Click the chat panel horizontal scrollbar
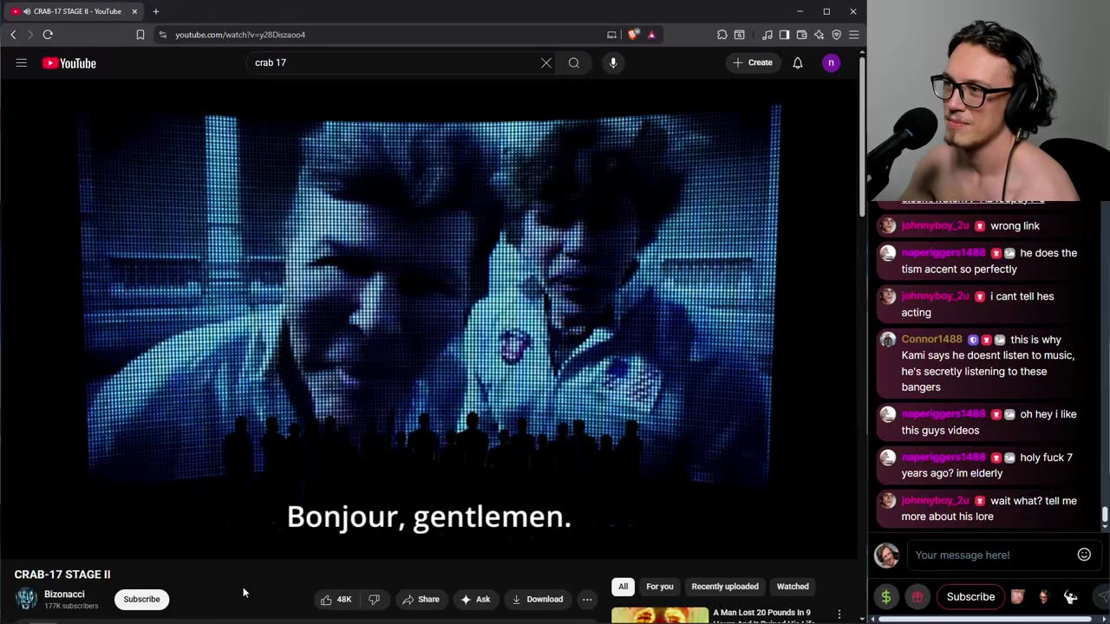The width and height of the screenshot is (1110, 624). coord(986,619)
